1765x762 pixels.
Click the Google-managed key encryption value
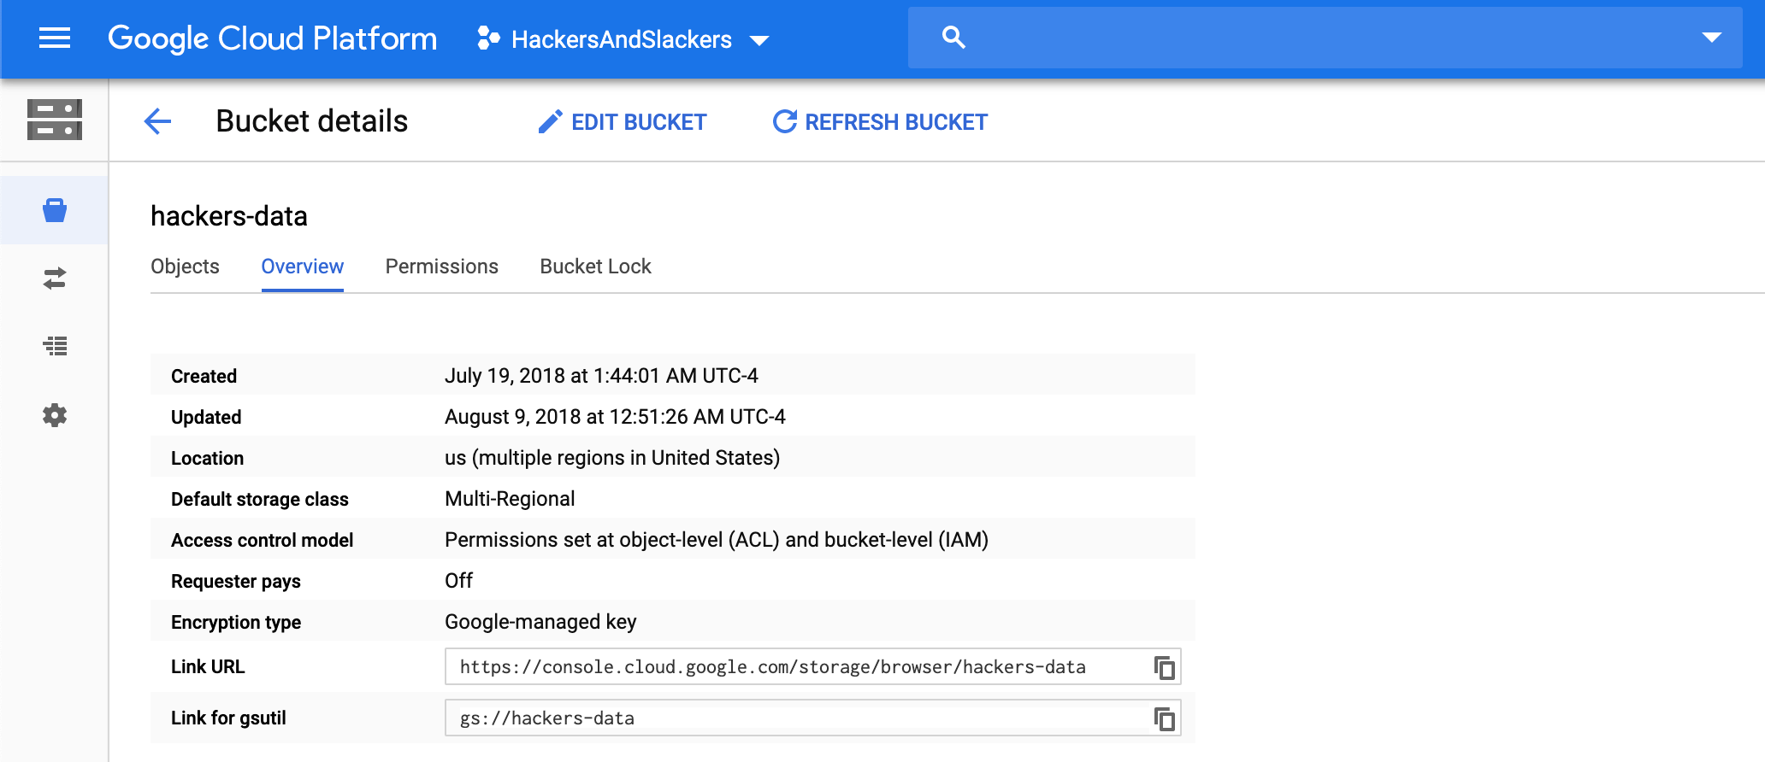click(x=540, y=622)
